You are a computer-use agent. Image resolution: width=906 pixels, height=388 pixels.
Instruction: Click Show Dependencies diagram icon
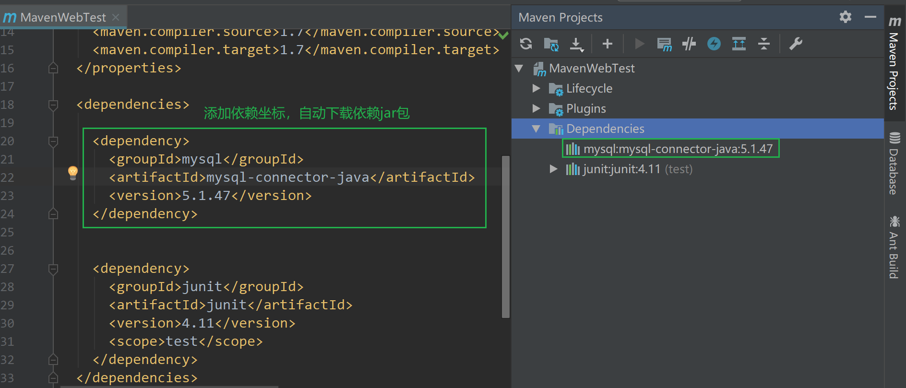(739, 44)
